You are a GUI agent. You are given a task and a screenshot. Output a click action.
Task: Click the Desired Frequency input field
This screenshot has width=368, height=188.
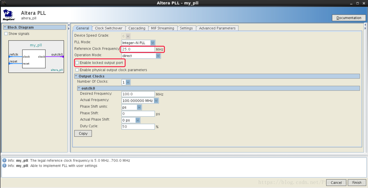tap(138, 94)
